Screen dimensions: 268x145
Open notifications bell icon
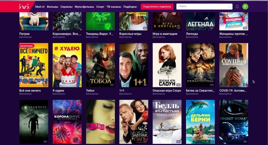237,6
